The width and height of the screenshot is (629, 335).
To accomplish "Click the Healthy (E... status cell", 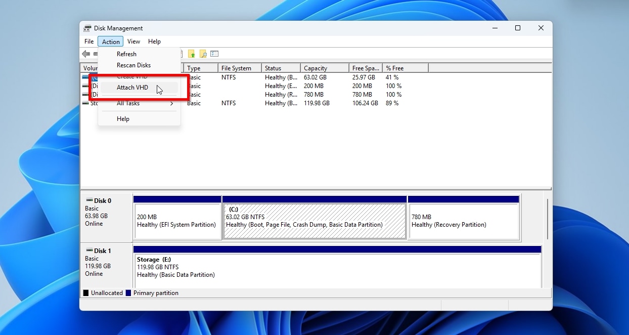I will coord(281,86).
